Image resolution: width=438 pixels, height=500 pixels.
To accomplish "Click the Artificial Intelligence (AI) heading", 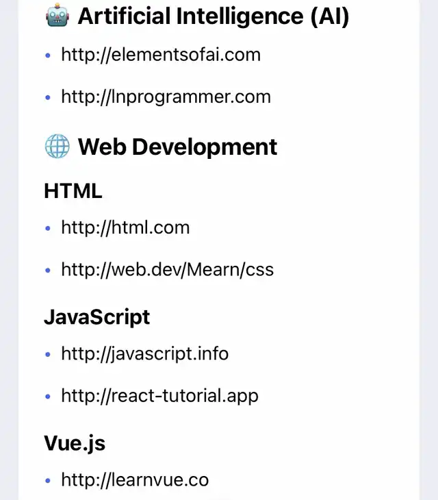I will pos(214,16).
